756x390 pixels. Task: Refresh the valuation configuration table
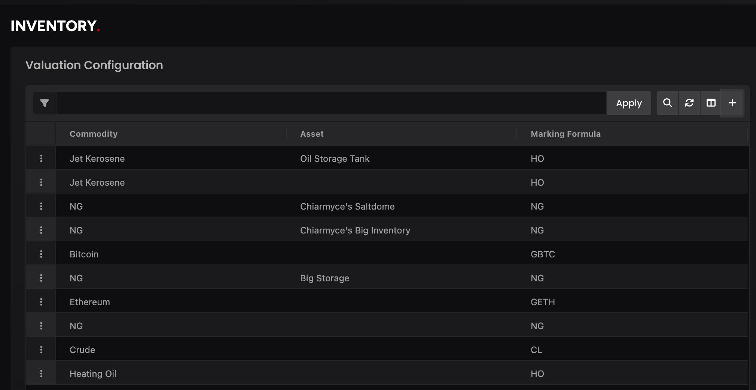point(689,103)
